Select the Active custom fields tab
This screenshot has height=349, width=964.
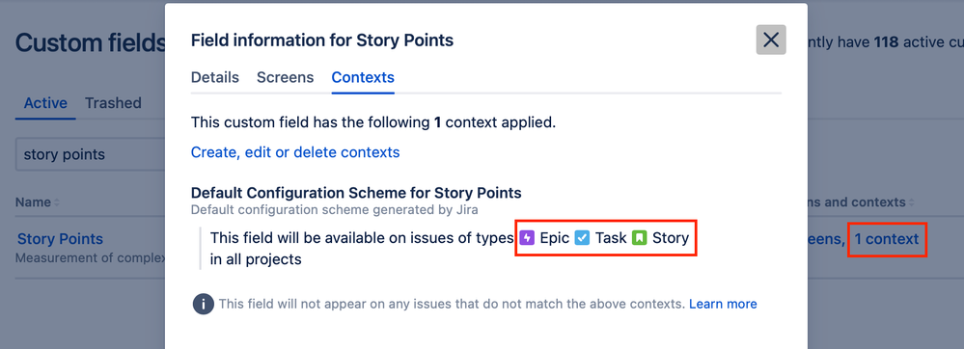(x=45, y=102)
